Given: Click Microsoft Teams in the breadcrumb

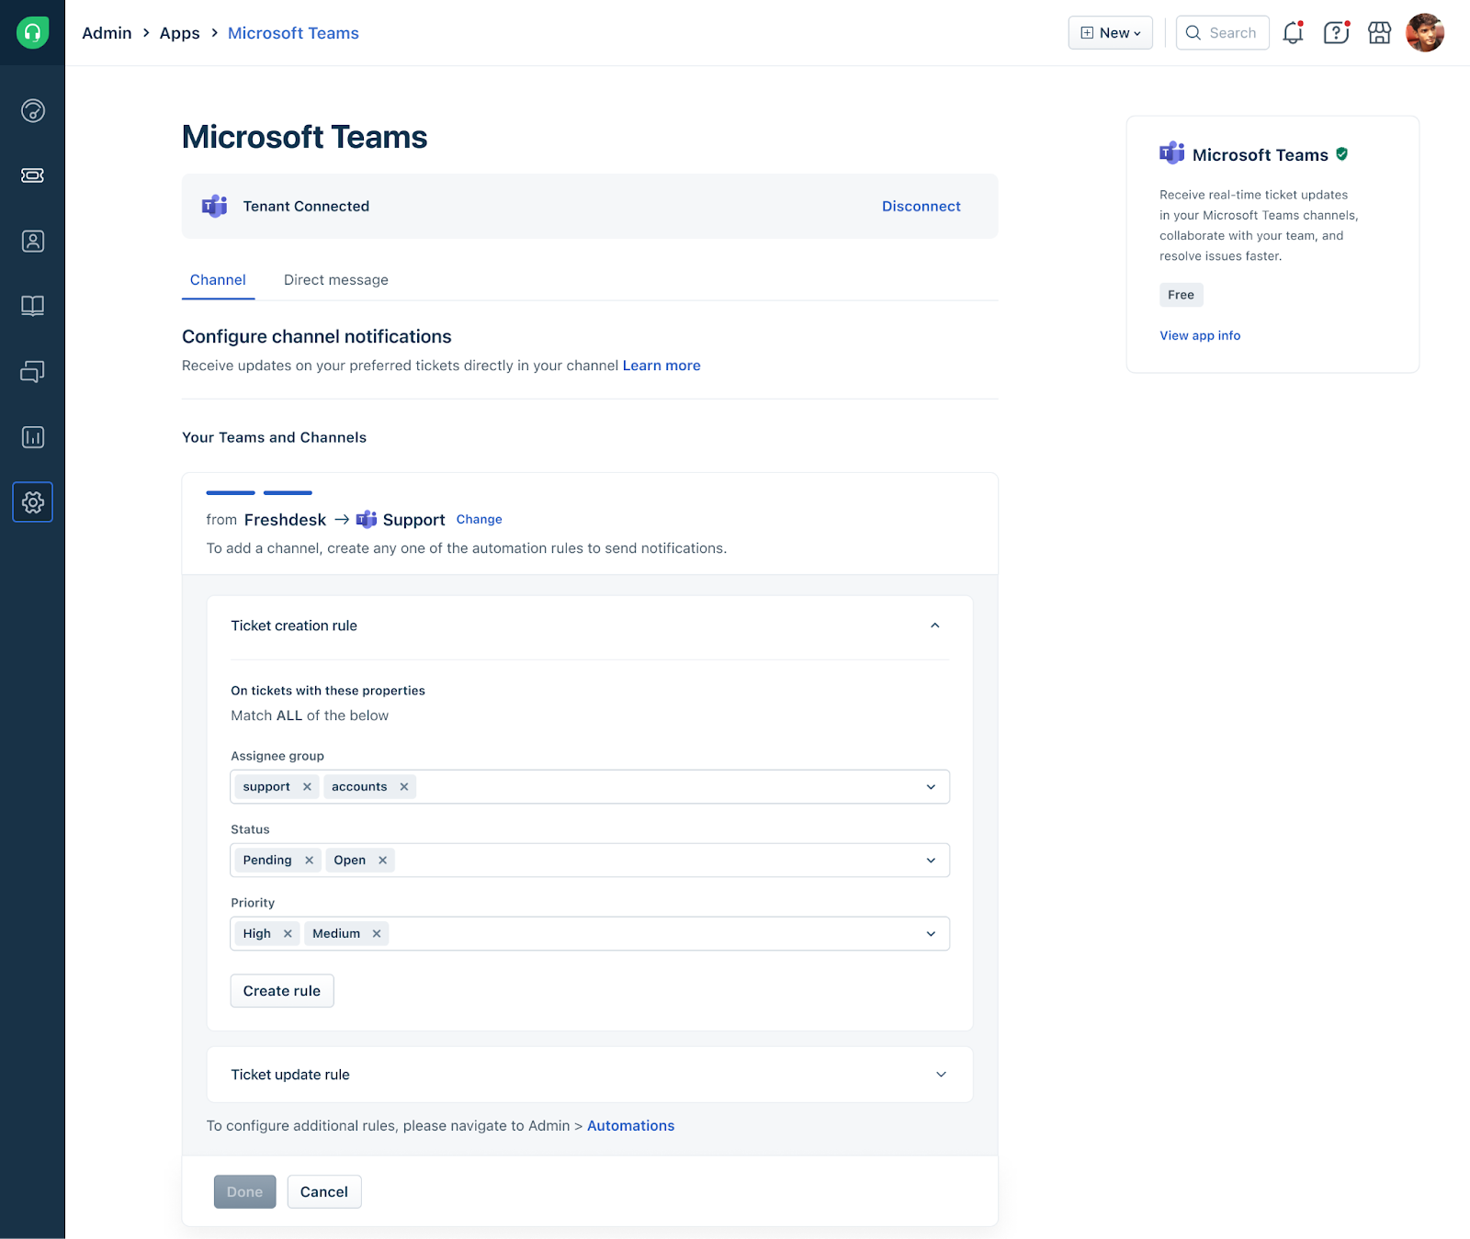Looking at the screenshot, I should (x=293, y=33).
